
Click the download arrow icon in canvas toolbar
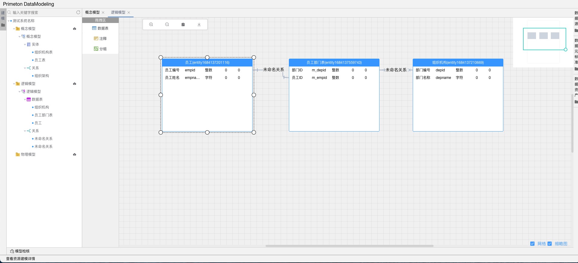click(x=199, y=24)
